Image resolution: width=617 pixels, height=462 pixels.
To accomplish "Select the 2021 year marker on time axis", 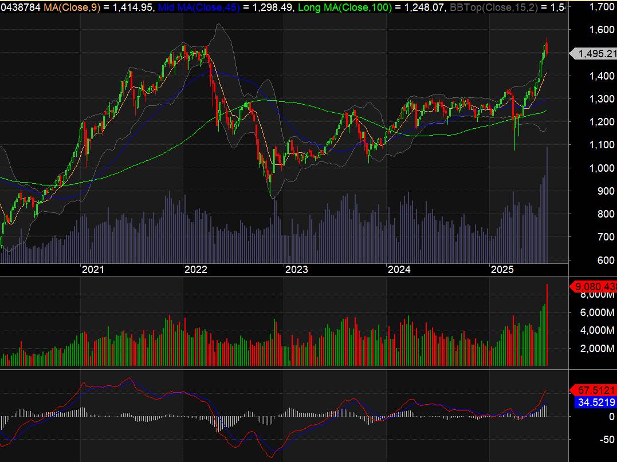I will tap(93, 270).
